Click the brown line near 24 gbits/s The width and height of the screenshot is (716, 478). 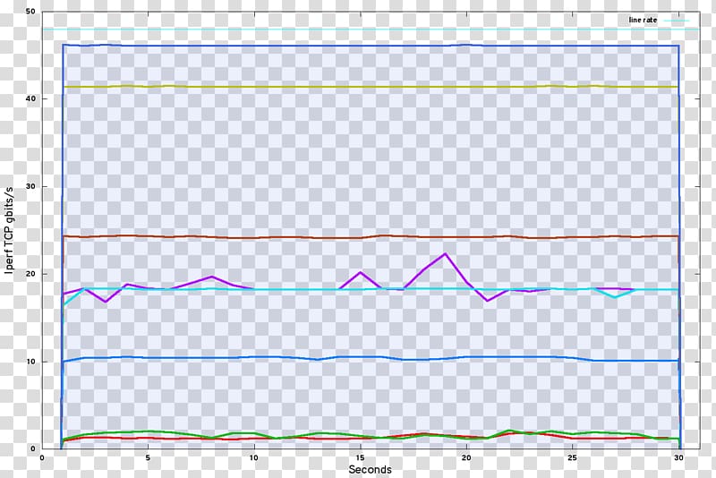pyautogui.click(x=358, y=237)
